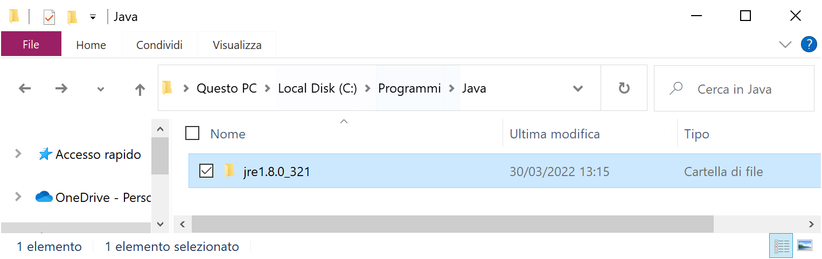The height and width of the screenshot is (259, 822).
Task: Uncheck the jre1.8.0_321 folder checkbox
Action: (206, 171)
